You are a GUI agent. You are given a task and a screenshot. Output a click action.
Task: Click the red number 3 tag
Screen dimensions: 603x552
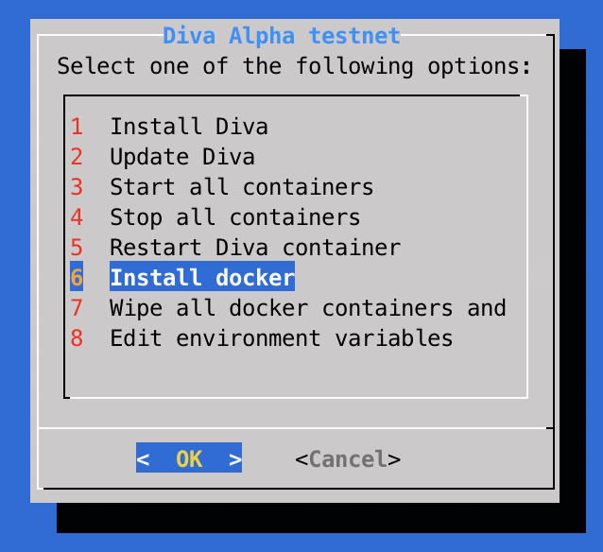77,187
